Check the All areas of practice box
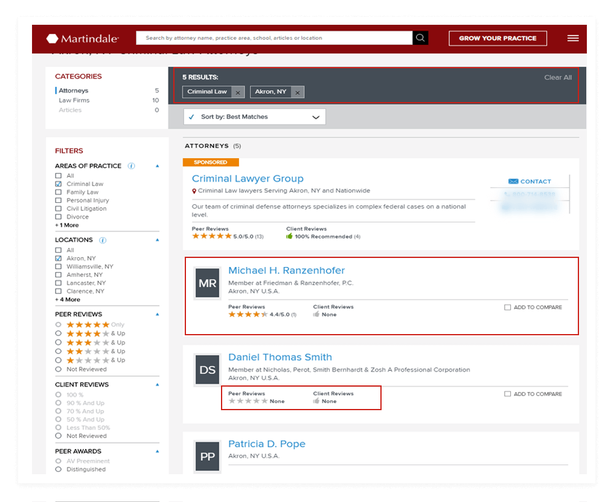Viewport: 608px width, 502px height. click(x=58, y=176)
